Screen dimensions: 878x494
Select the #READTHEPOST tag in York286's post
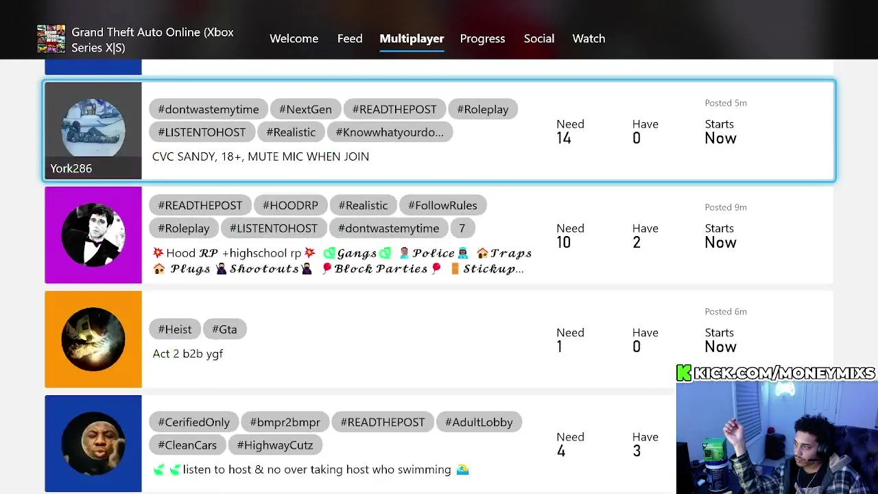(x=394, y=109)
